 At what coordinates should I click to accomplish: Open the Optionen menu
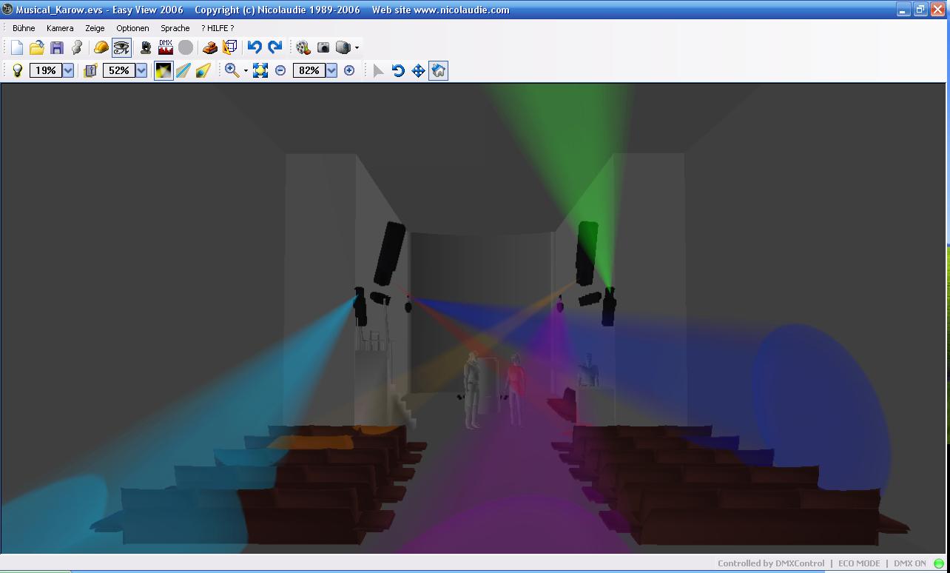coord(132,28)
